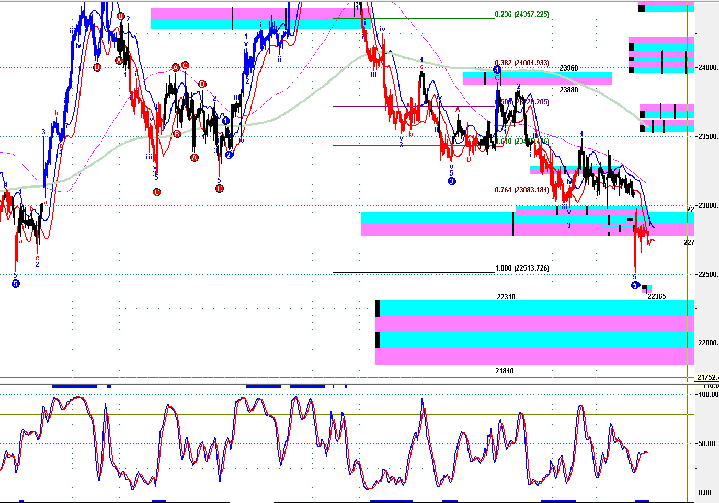Select the 23880 price annotation
This screenshot has height=503, width=719.
point(569,90)
